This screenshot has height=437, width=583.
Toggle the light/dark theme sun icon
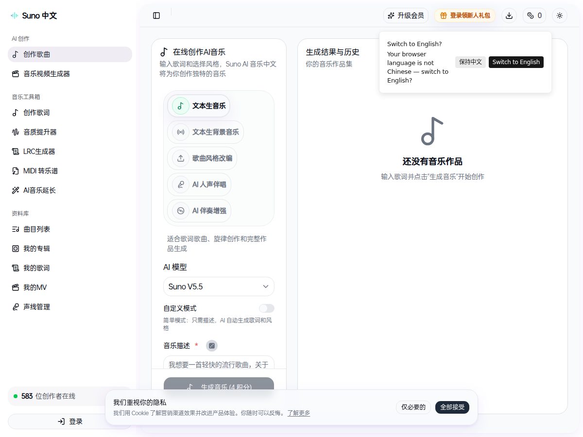[560, 16]
